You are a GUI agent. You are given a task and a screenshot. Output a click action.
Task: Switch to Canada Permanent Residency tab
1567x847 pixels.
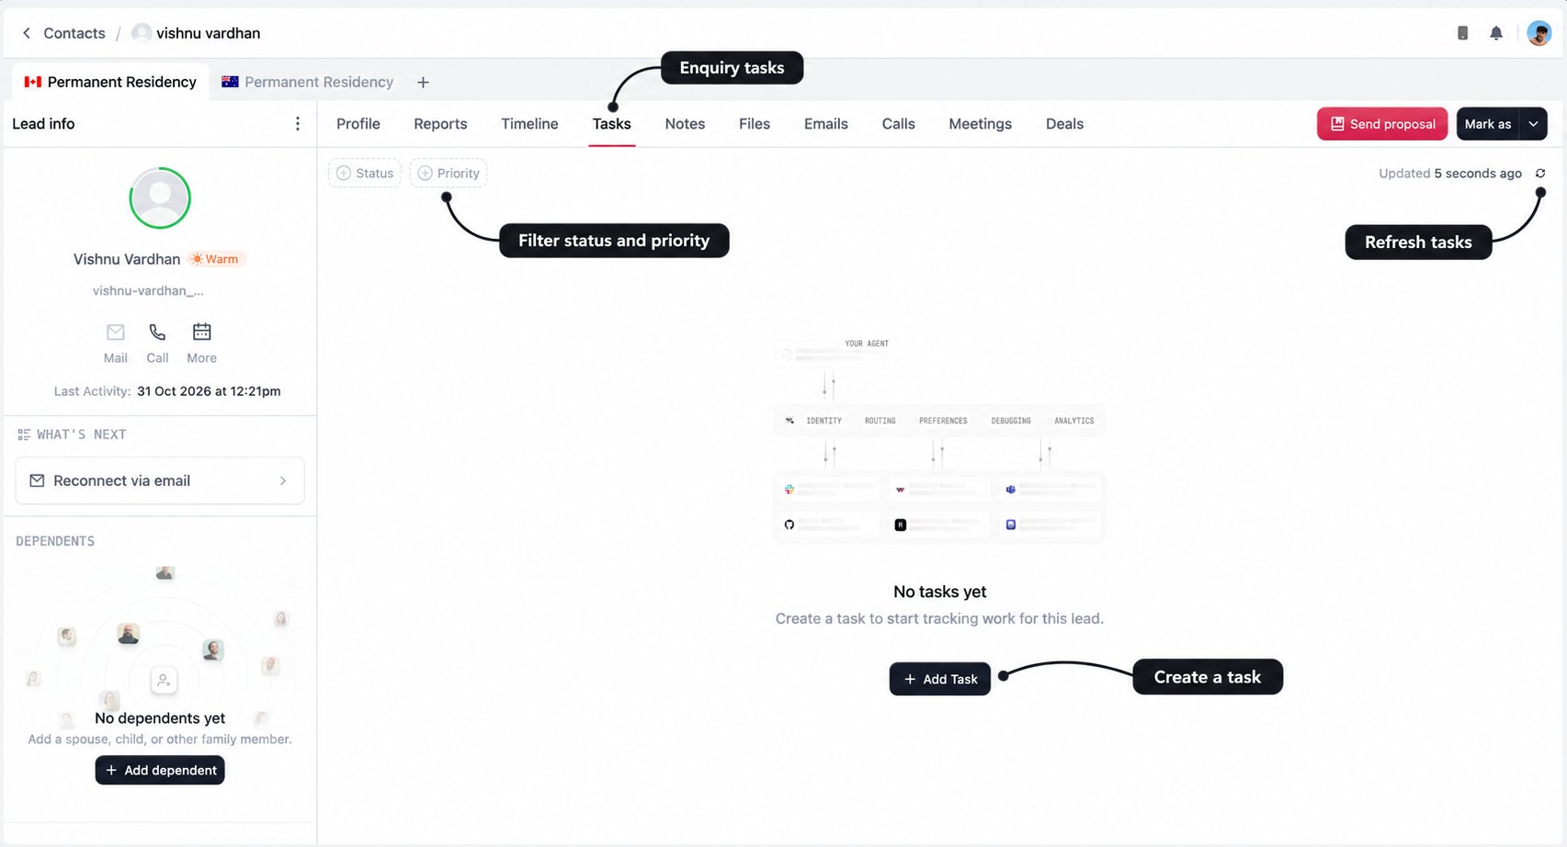click(110, 82)
